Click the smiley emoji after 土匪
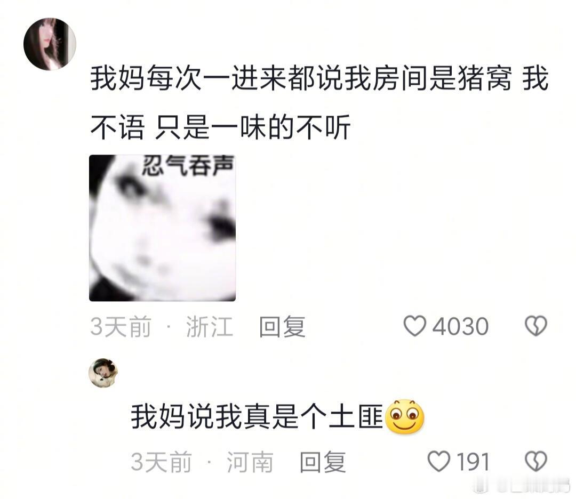Viewport: 576px width, 499px height. tap(404, 416)
